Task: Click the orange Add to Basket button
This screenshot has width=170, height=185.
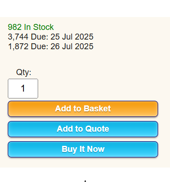Action: tap(83, 109)
